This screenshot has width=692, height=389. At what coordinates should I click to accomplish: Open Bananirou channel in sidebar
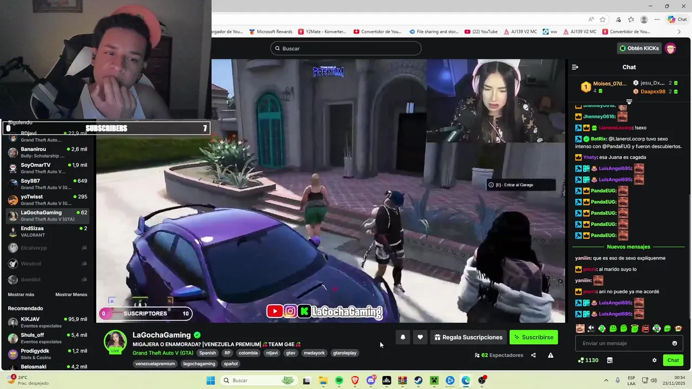48,152
